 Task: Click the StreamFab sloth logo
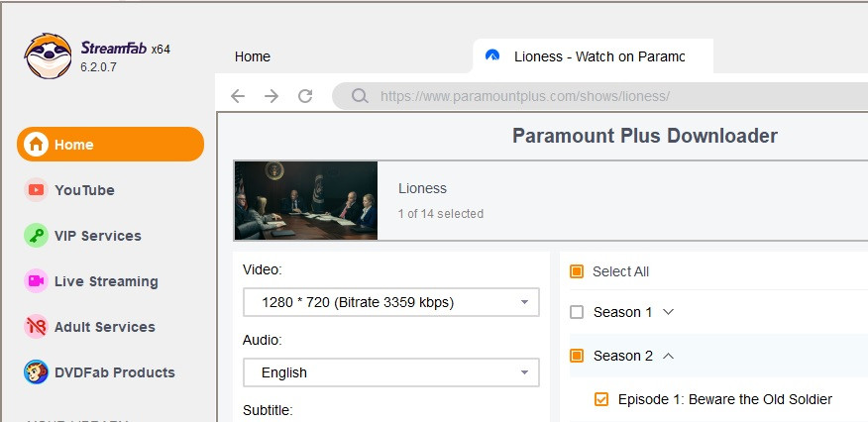point(48,56)
